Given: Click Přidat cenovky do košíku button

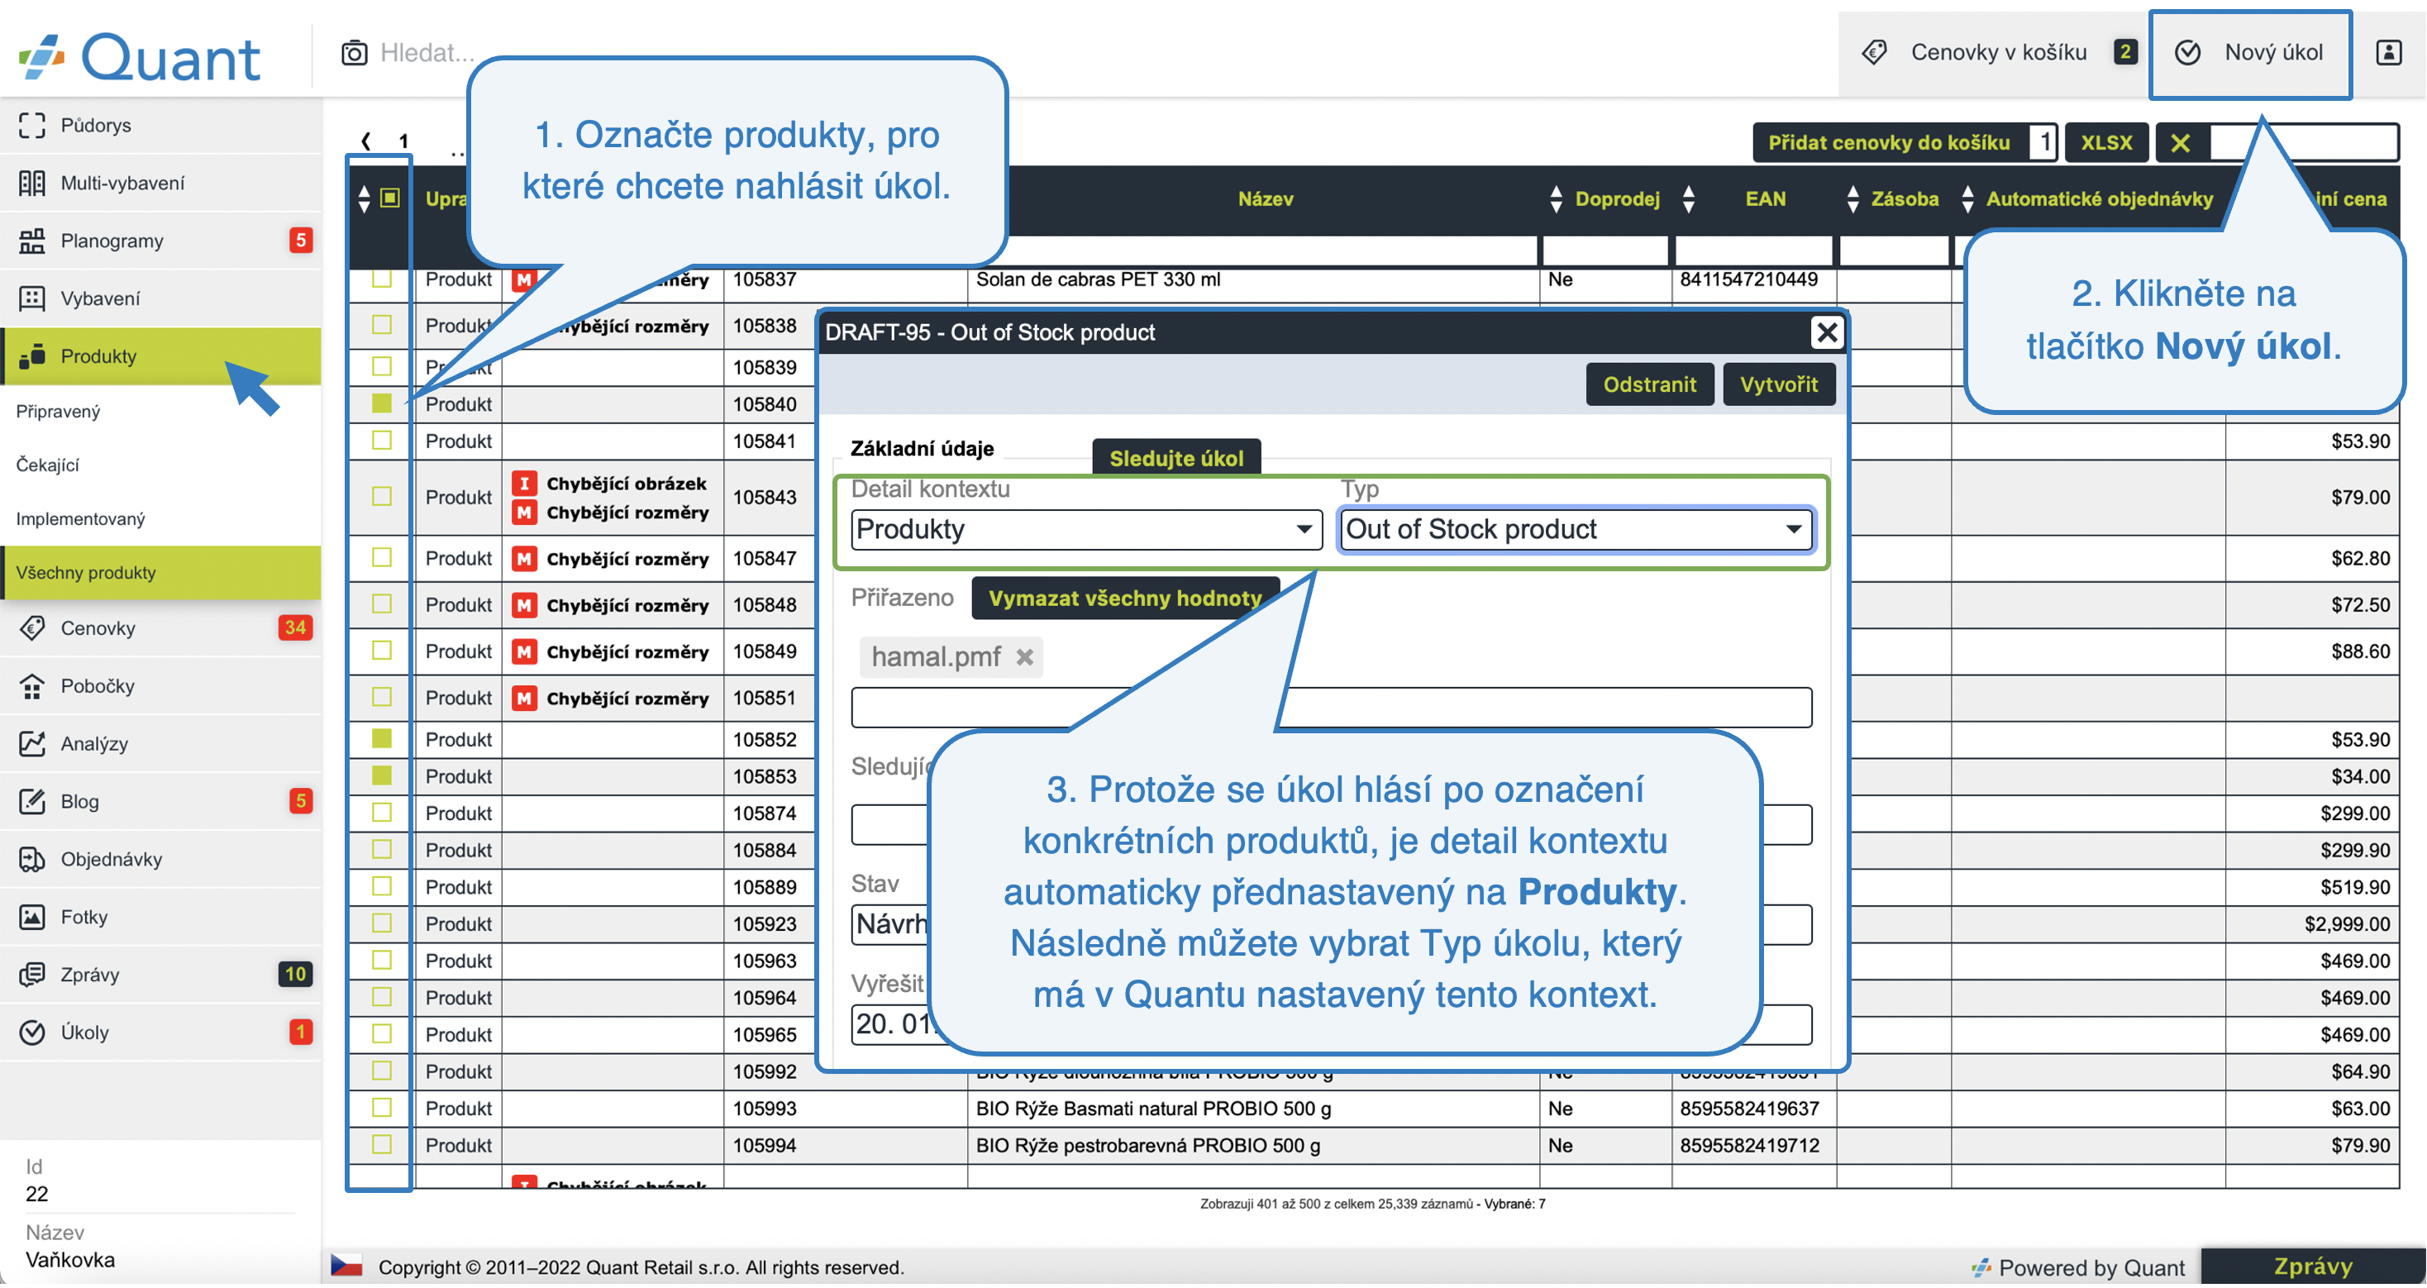Looking at the screenshot, I should [1888, 143].
